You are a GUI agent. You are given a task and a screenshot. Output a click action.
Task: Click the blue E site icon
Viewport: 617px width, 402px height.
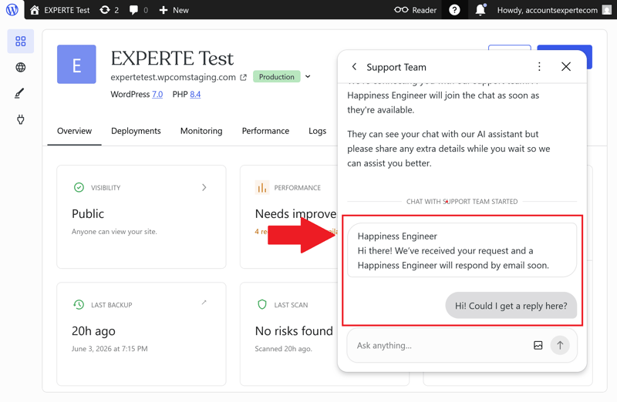pyautogui.click(x=76, y=64)
